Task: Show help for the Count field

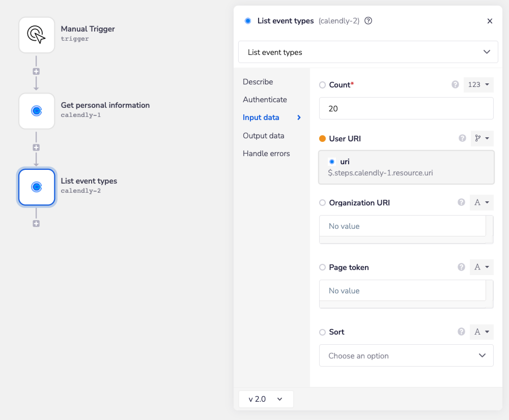Action: click(455, 84)
